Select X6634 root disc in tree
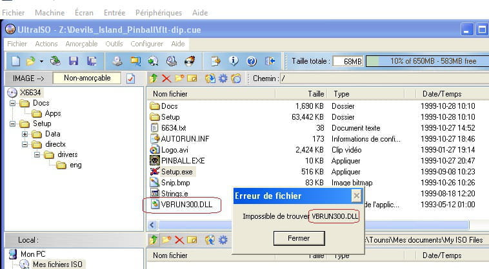Image resolution: width=489 pixels, height=269 pixels. coord(30,93)
